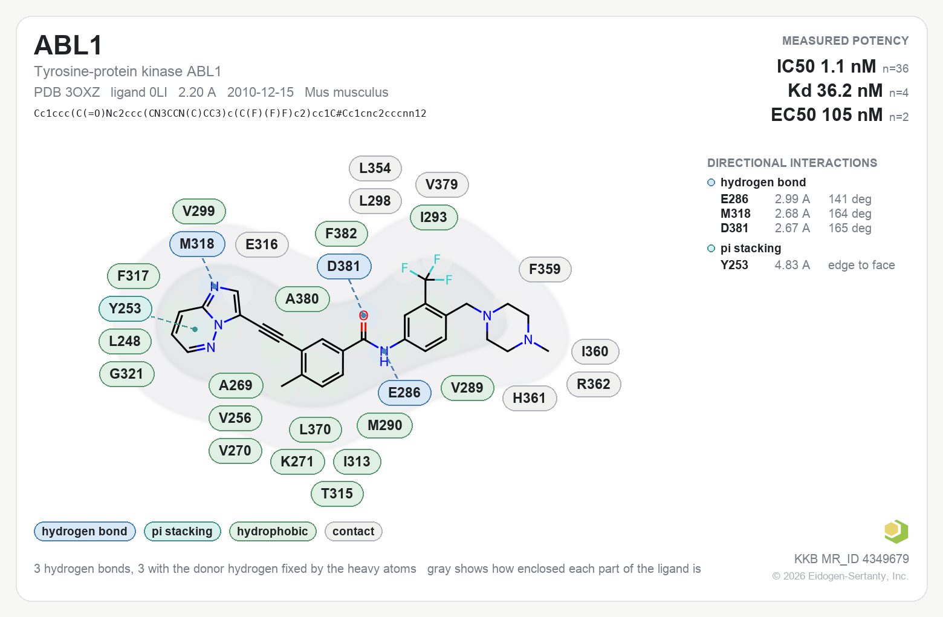Click the green hexagon logo icon
This screenshot has height=617, width=943.
click(896, 532)
